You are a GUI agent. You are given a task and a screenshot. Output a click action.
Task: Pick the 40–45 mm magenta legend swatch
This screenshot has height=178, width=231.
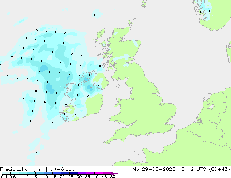(99, 173)
